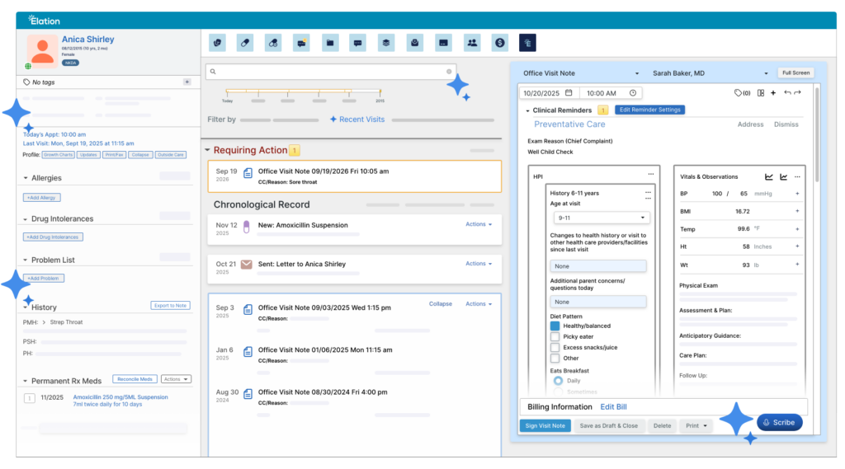Click the tag icon showing (0)
The image size is (845, 469).
pyautogui.click(x=742, y=92)
